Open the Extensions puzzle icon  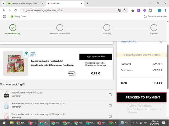click(x=151, y=10)
